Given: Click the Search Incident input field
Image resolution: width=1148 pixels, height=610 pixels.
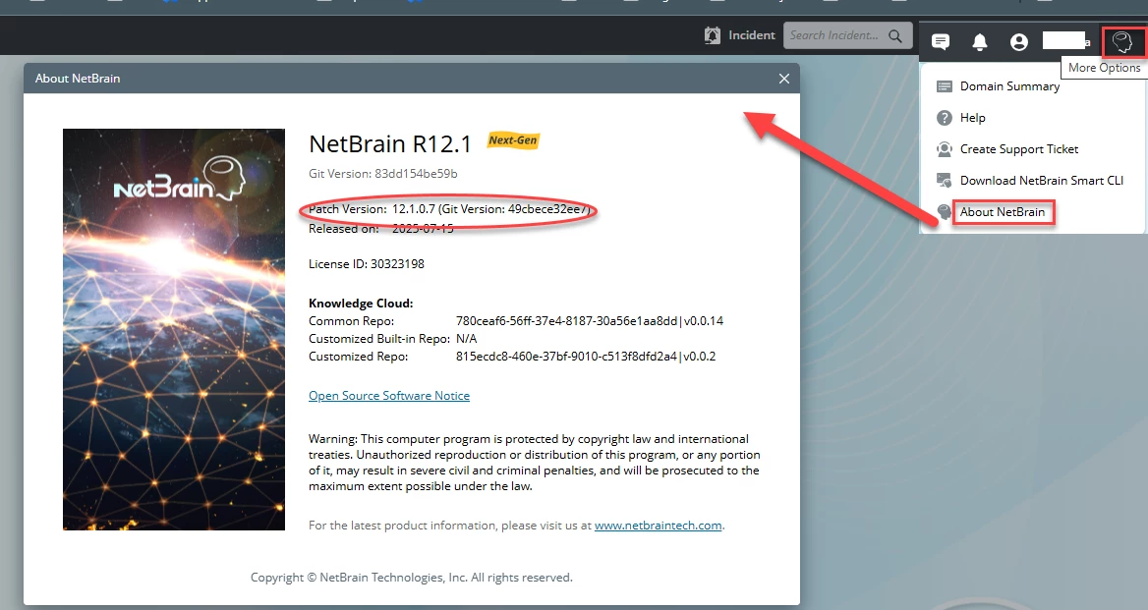Looking at the screenshot, I should (x=848, y=35).
